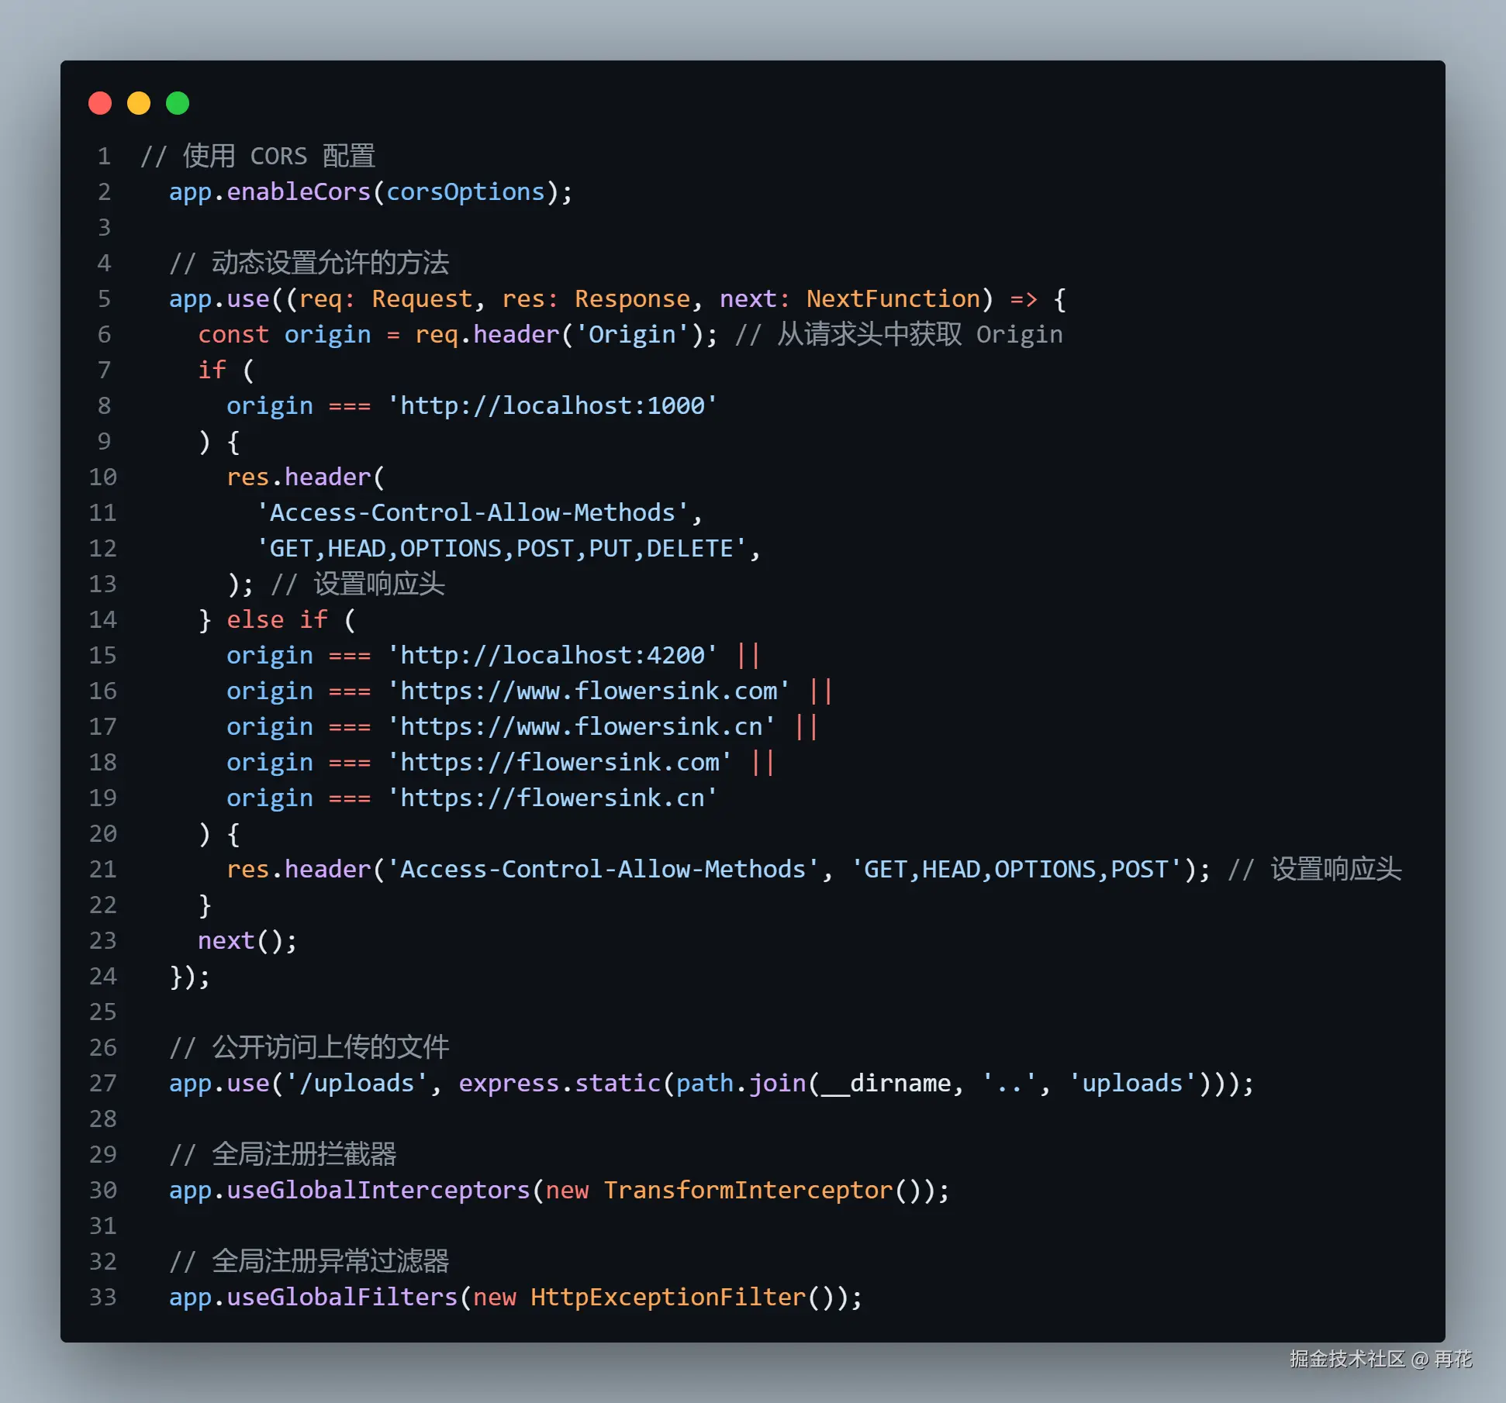Viewport: 1506px width, 1403px height.
Task: Click the 'https://www.flowersink.com' URL string
Action: pyautogui.click(x=589, y=691)
